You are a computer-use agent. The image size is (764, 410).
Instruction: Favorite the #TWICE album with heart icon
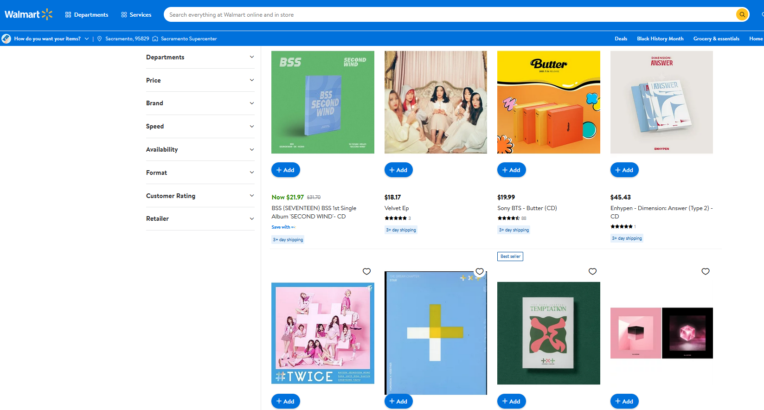click(366, 271)
